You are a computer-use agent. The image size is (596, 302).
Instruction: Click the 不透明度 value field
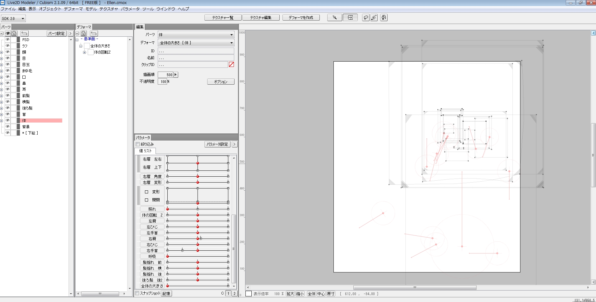pyautogui.click(x=163, y=81)
